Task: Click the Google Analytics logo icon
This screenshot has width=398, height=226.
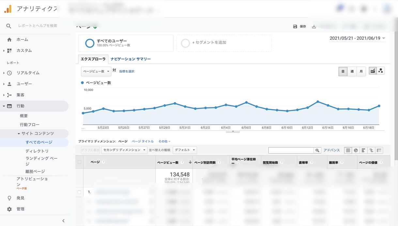Action: (x=8, y=9)
